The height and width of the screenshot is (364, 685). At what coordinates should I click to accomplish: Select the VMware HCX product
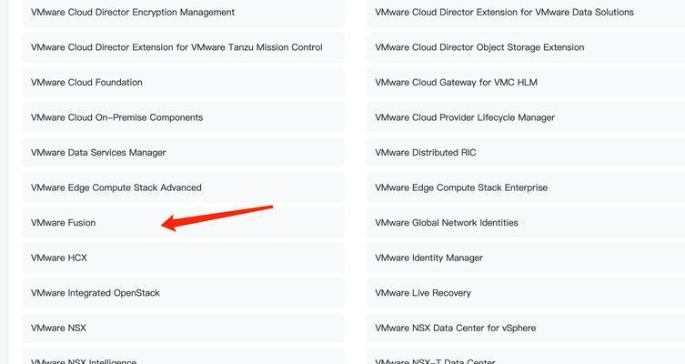[x=183, y=258]
